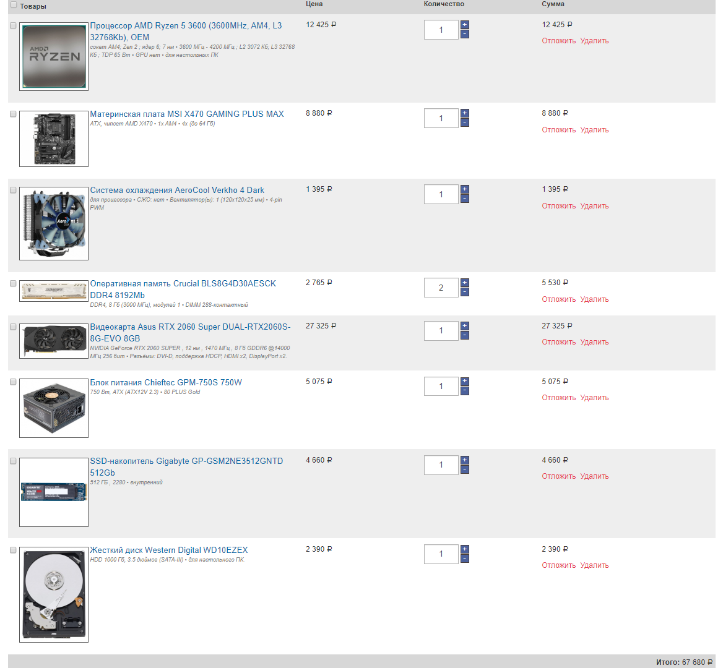
Task: Open Материнская плата MSI X470 GAMING PLUS MAX
Action: [x=187, y=114]
